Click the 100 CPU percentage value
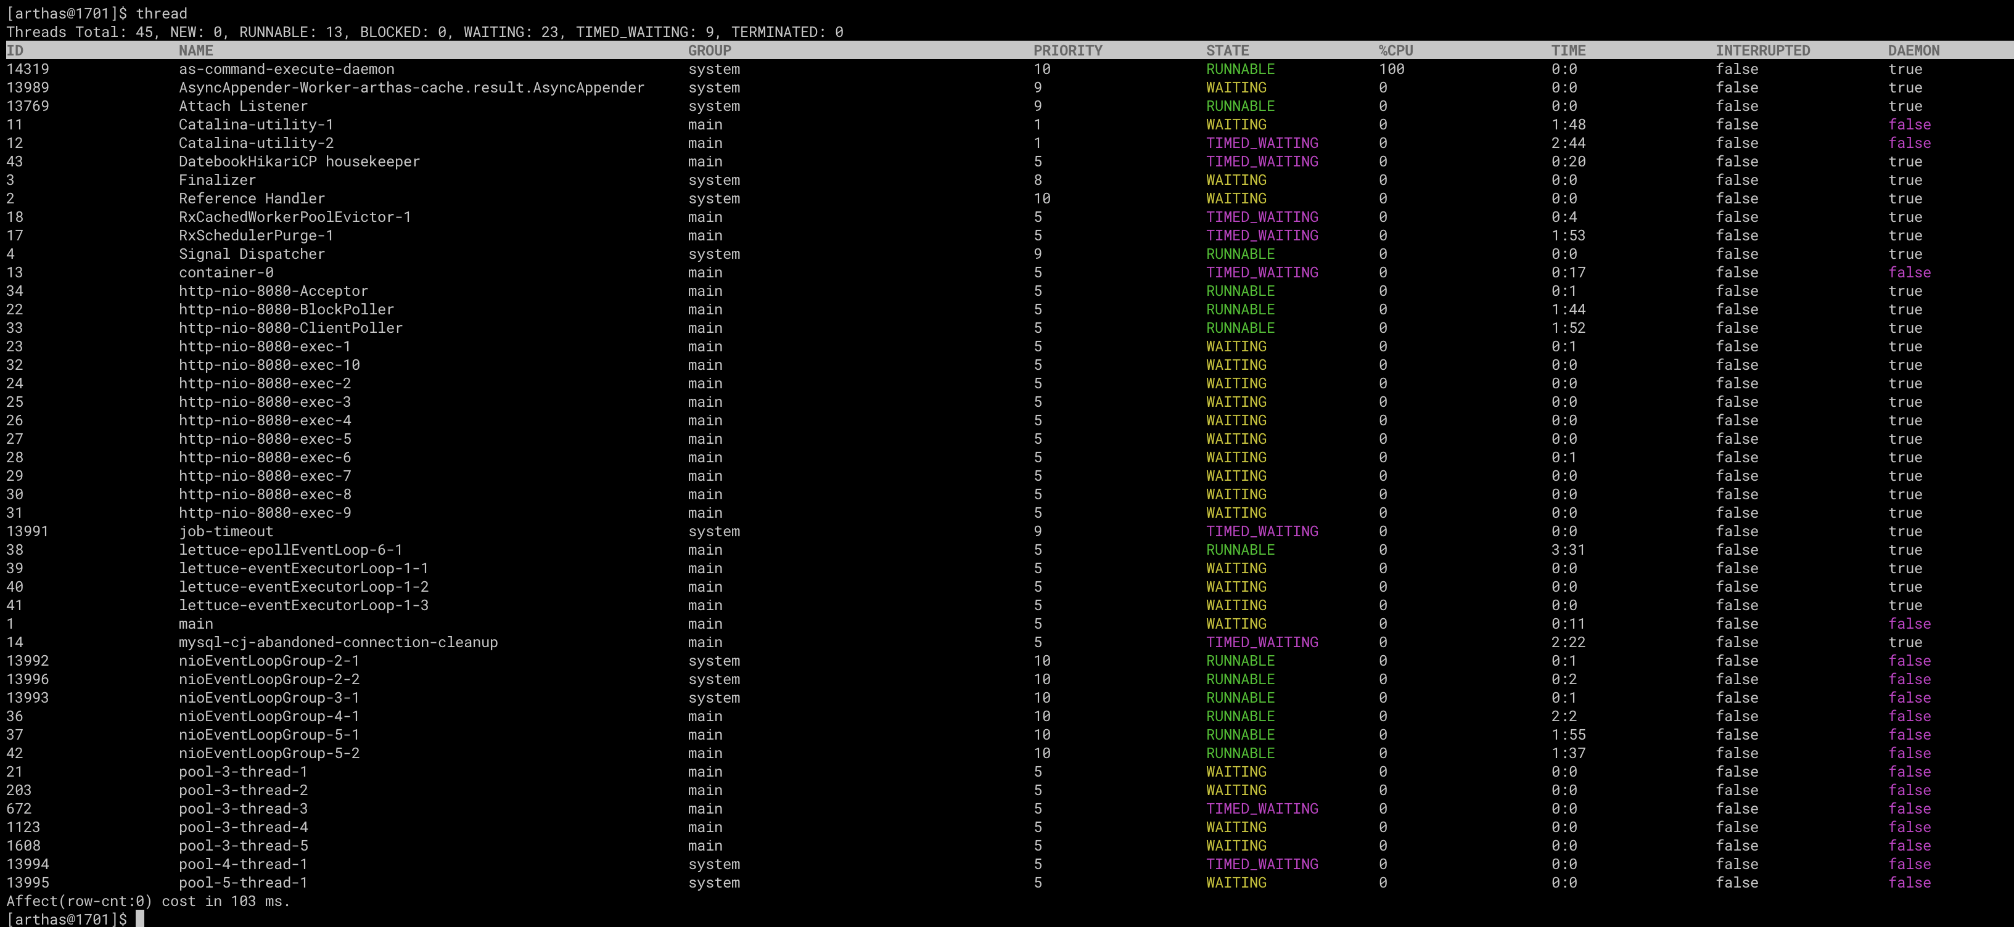Image resolution: width=2014 pixels, height=927 pixels. [x=1391, y=69]
